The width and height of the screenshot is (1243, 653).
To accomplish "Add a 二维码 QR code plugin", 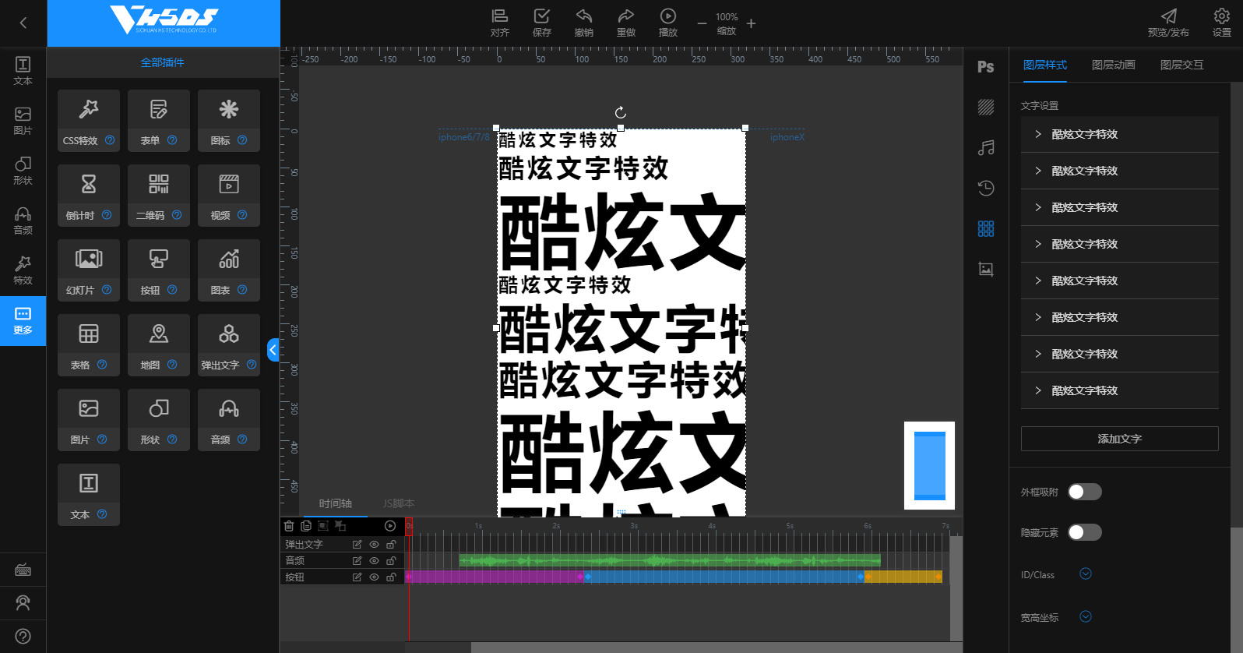I will point(159,195).
